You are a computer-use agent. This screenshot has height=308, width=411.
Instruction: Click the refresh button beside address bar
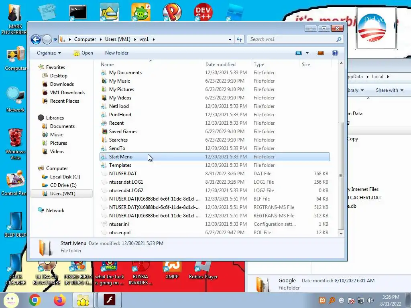(239, 39)
